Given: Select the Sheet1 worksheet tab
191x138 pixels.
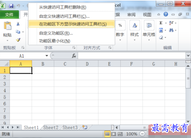Looking at the screenshot, I should click(31, 127).
